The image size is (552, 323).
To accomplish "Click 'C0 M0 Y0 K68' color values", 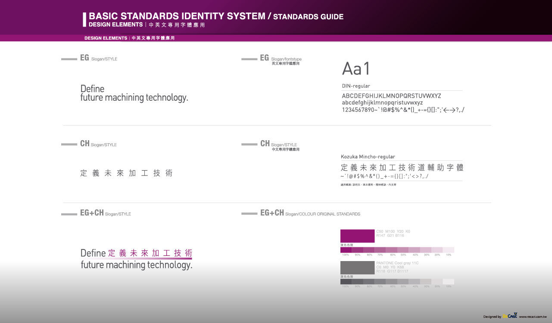I will pyautogui.click(x=390, y=267).
